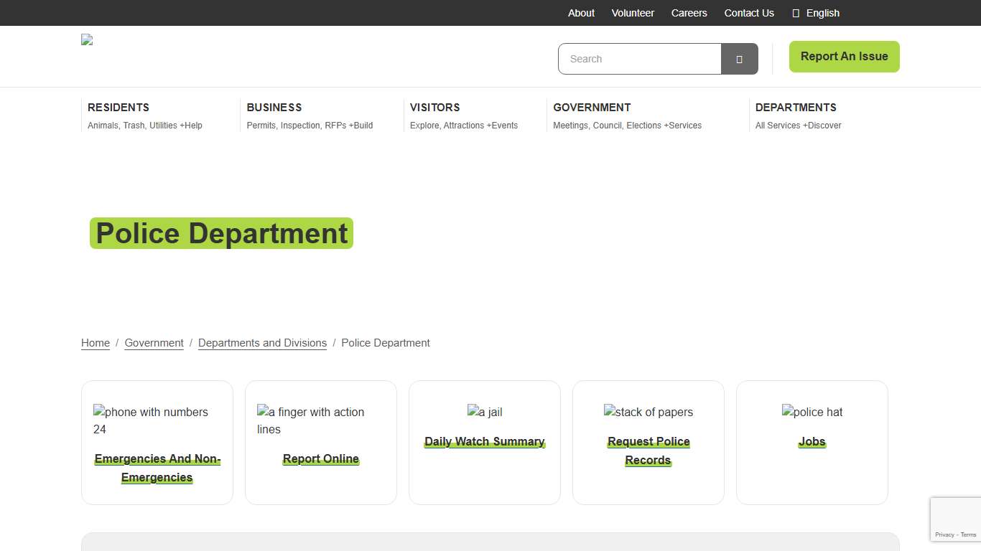
Task: Open the Visitors menu section
Action: 434,108
